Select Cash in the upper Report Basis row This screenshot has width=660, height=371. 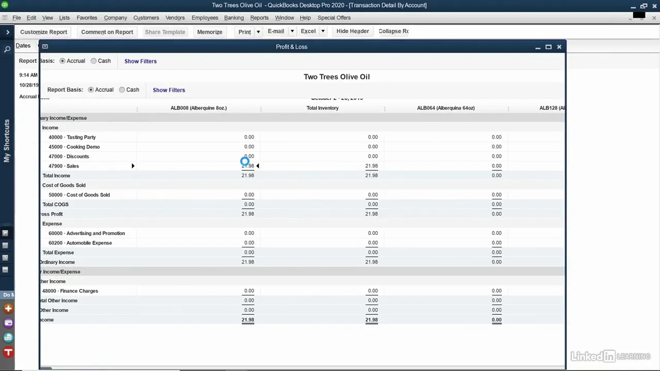click(x=94, y=61)
